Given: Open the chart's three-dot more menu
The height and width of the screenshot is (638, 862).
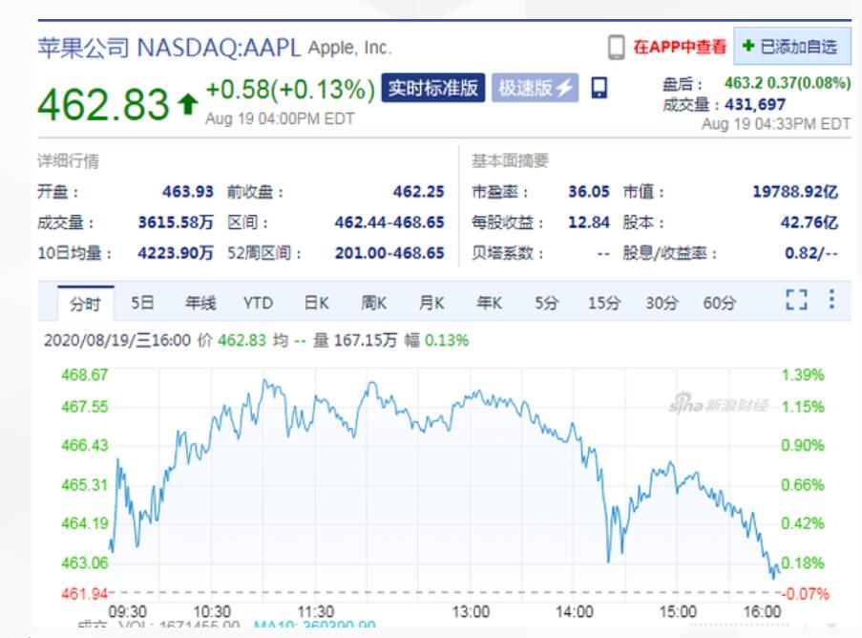Looking at the screenshot, I should pos(831,299).
